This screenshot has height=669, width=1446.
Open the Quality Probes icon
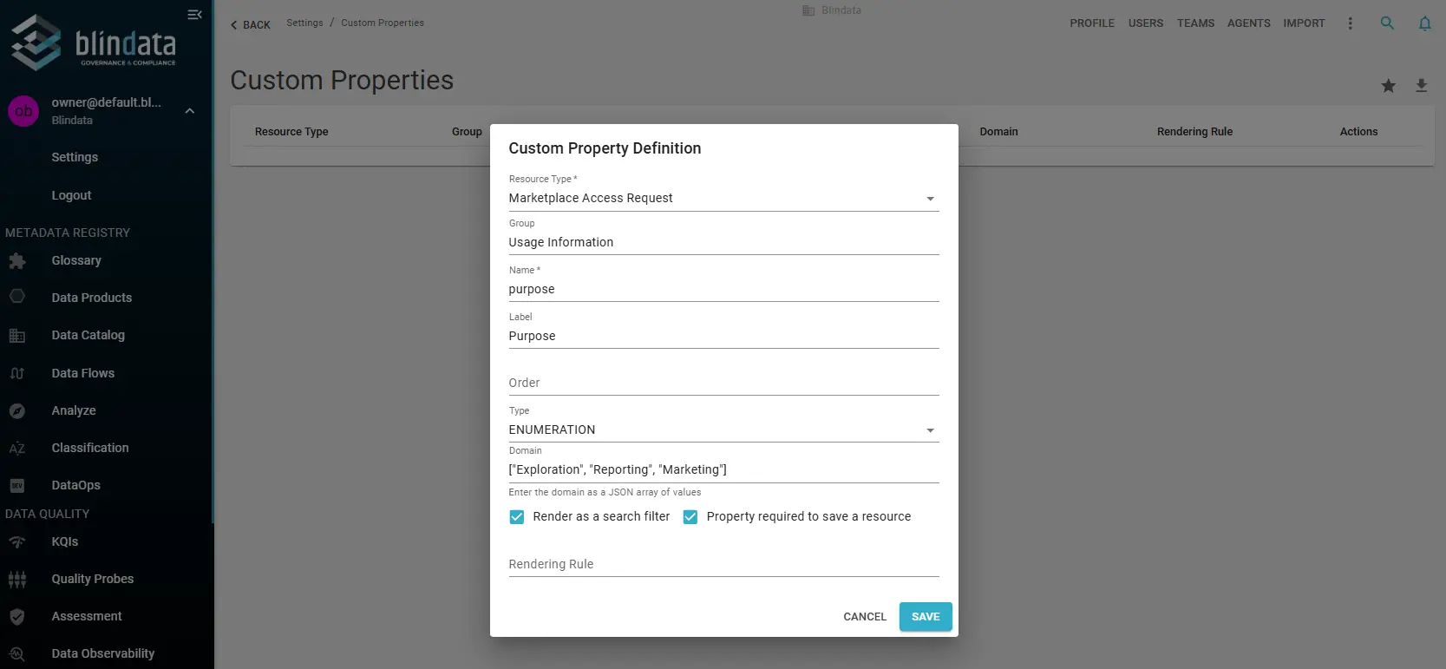coord(17,580)
